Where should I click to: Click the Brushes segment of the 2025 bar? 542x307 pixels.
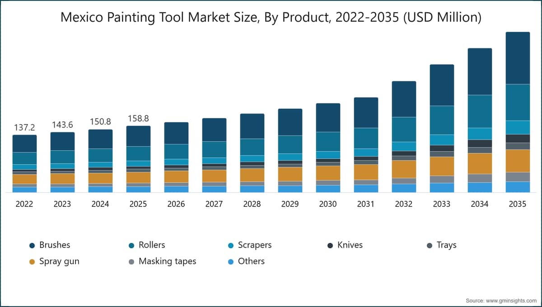(138, 136)
